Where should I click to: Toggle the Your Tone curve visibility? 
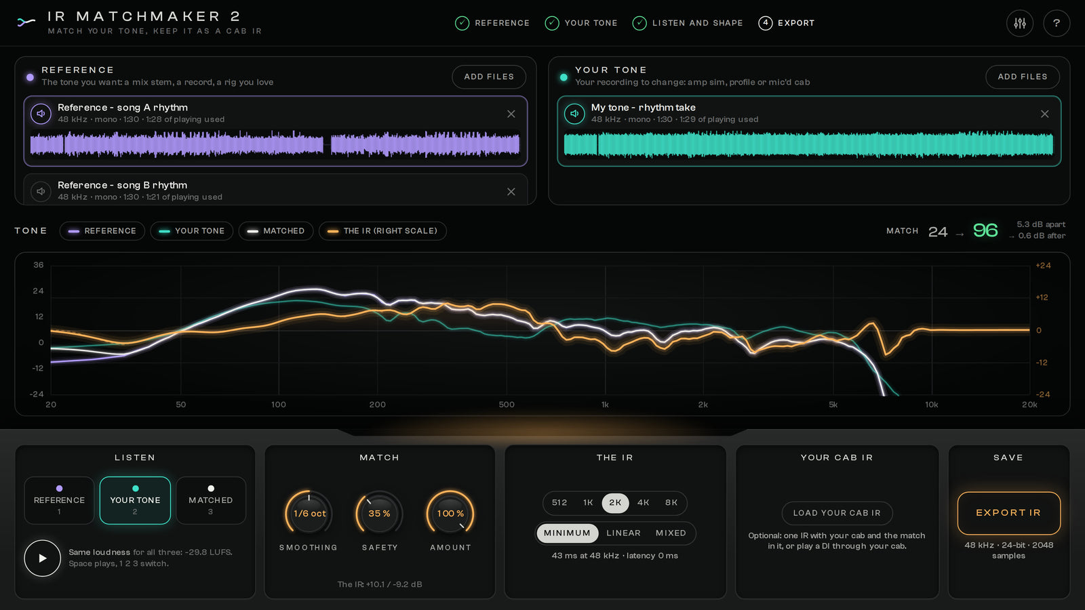click(192, 231)
